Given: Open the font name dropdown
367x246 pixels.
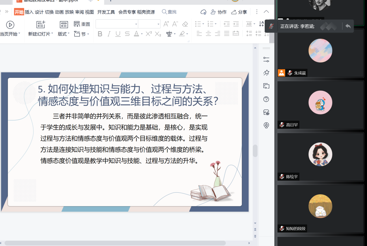Looking at the screenshot, I should [136, 24].
